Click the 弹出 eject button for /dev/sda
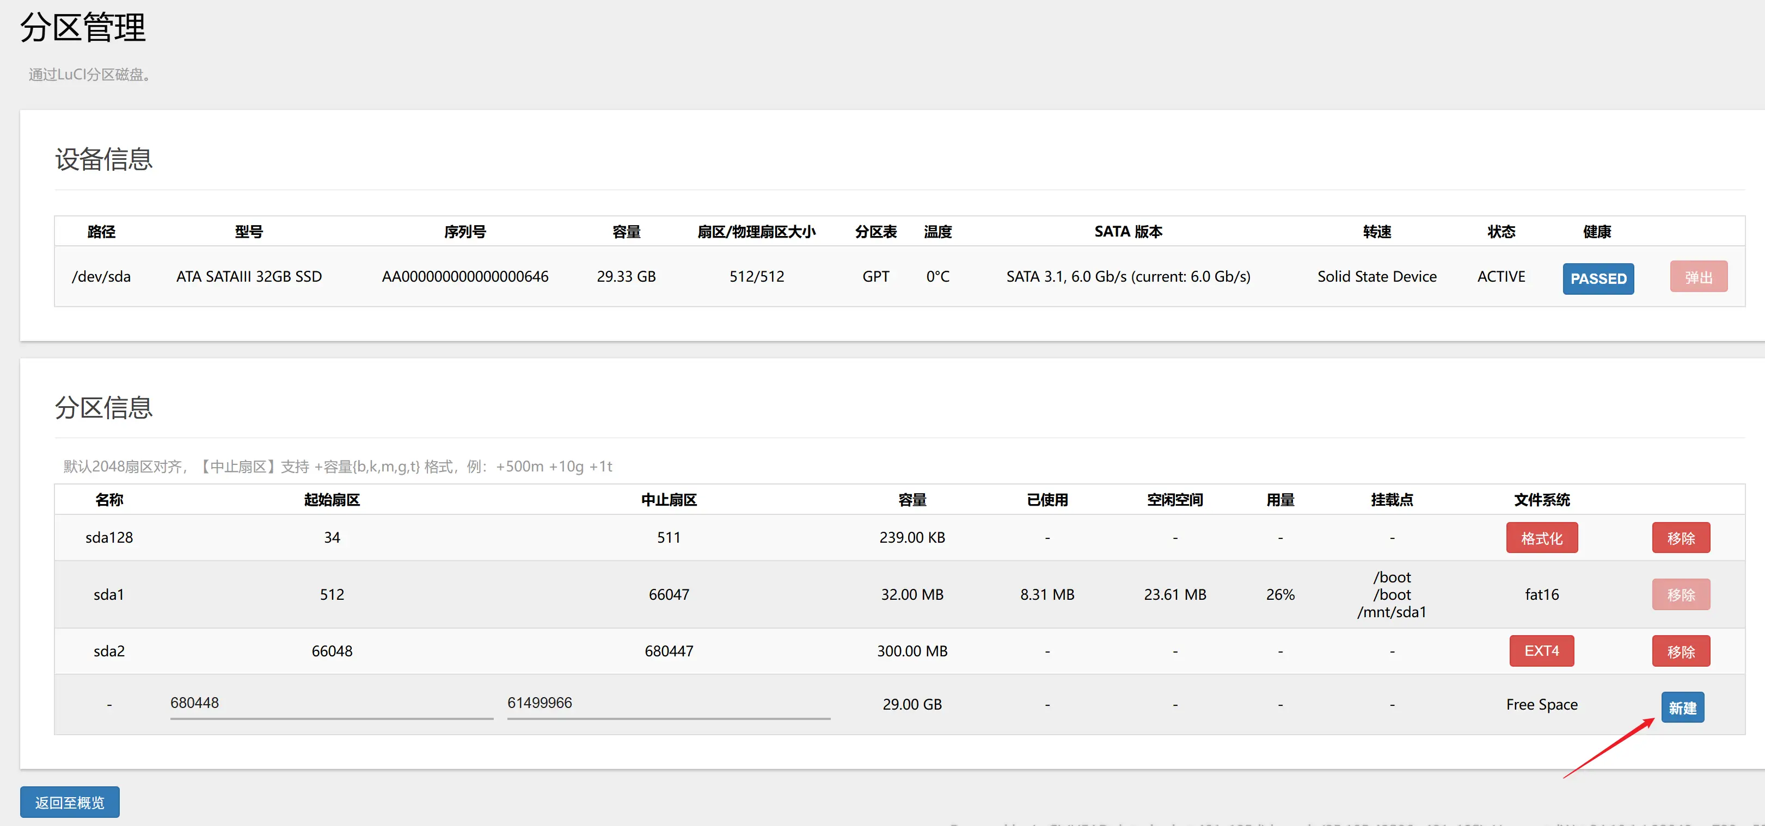 point(1698,277)
